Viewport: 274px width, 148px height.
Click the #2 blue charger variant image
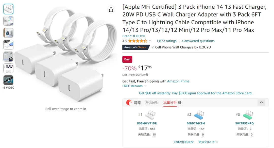[x=199, y=115]
